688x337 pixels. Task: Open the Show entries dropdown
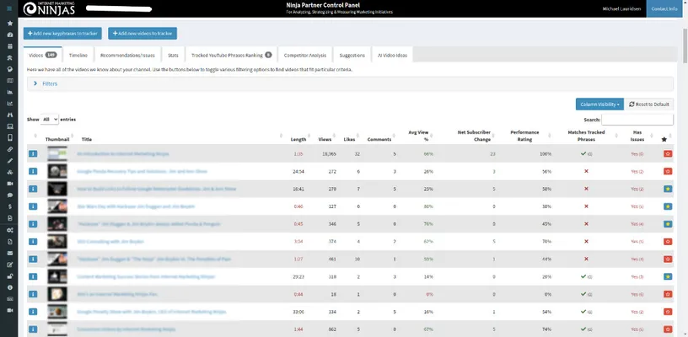click(50, 120)
